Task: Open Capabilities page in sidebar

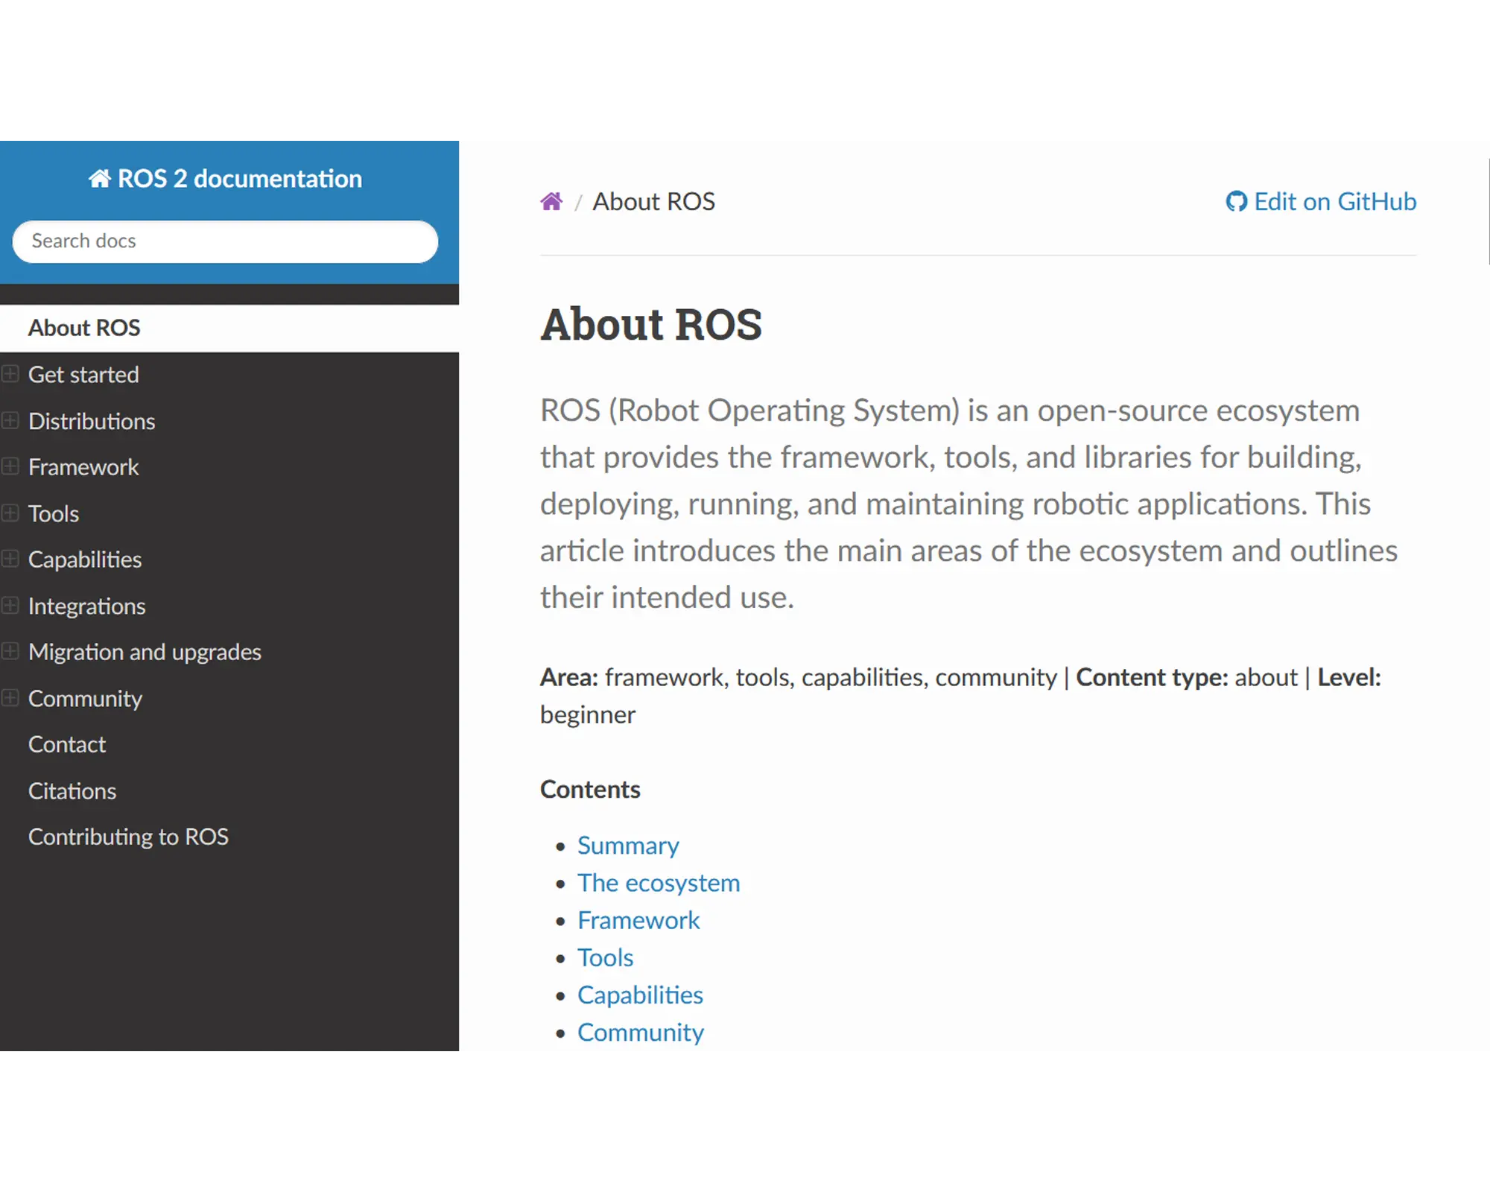Action: point(85,560)
